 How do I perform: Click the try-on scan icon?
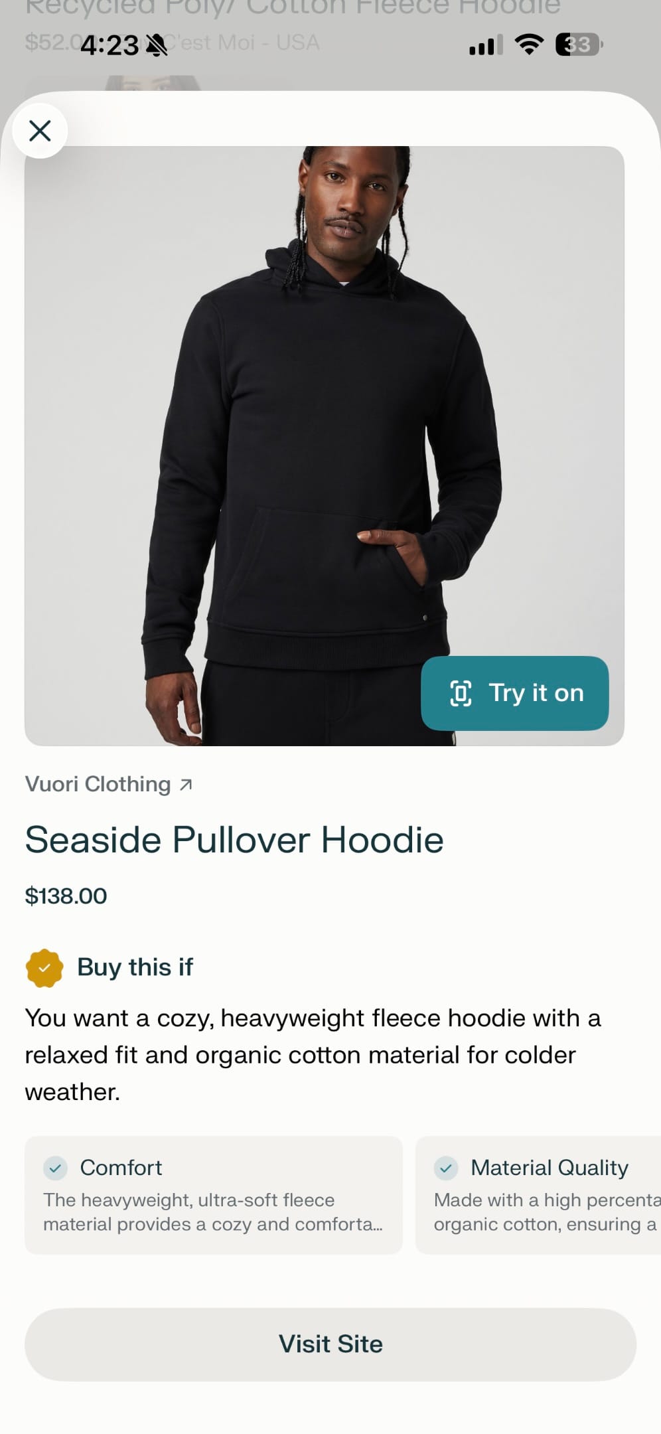461,693
